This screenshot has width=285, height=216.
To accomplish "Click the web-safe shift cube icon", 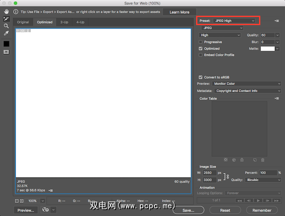I will [234, 160].
